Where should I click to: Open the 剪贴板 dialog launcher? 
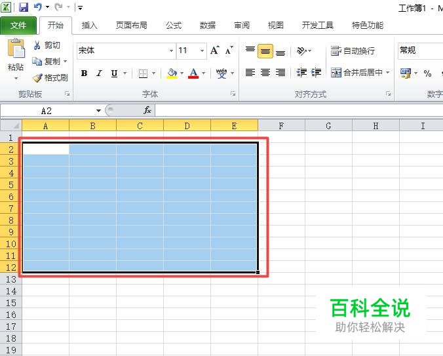click(67, 94)
